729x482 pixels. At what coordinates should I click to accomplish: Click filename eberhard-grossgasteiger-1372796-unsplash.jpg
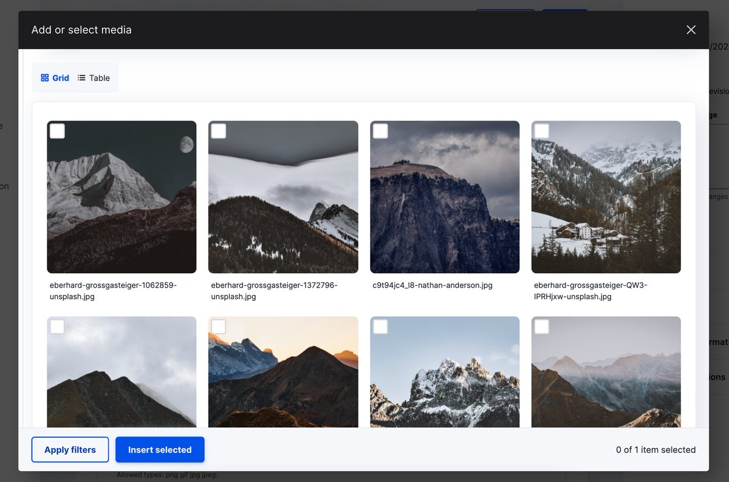click(274, 291)
